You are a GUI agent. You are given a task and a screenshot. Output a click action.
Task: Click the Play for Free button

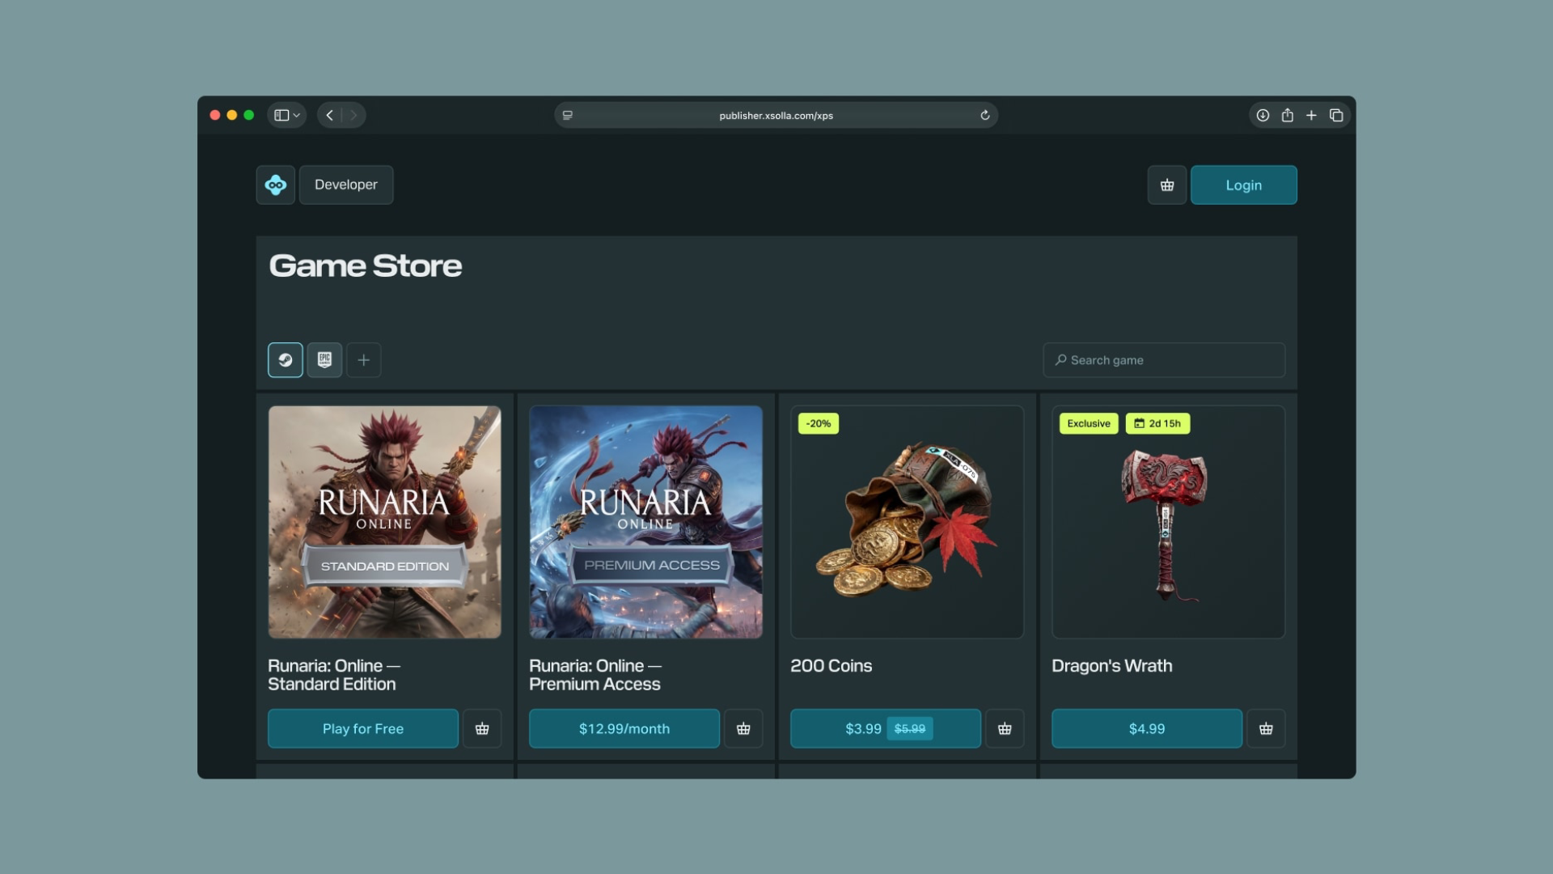click(363, 728)
